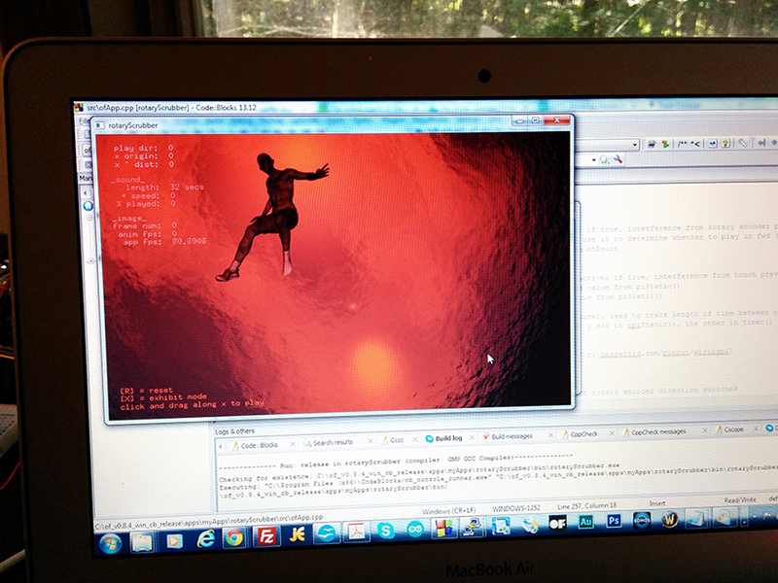This screenshot has width=778, height=583.
Task: Maximize the rotaryScrubber app window
Action: (535, 120)
